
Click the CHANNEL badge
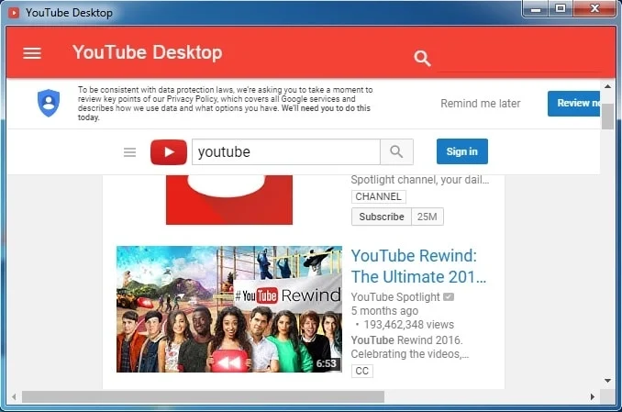[x=379, y=196]
